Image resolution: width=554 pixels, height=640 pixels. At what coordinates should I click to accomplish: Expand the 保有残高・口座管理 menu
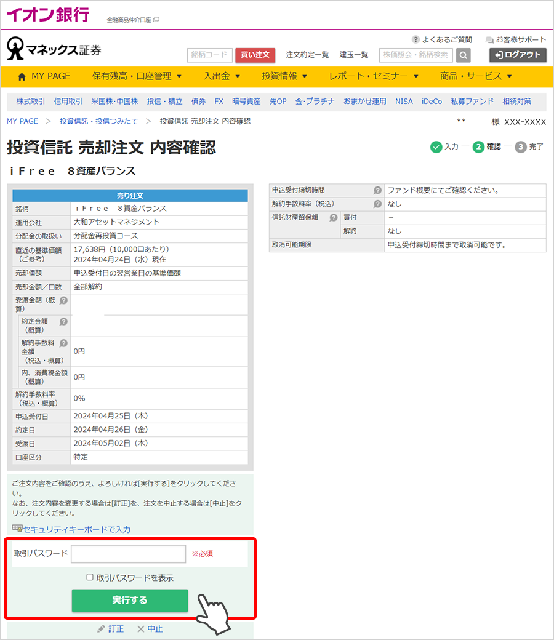tap(137, 76)
